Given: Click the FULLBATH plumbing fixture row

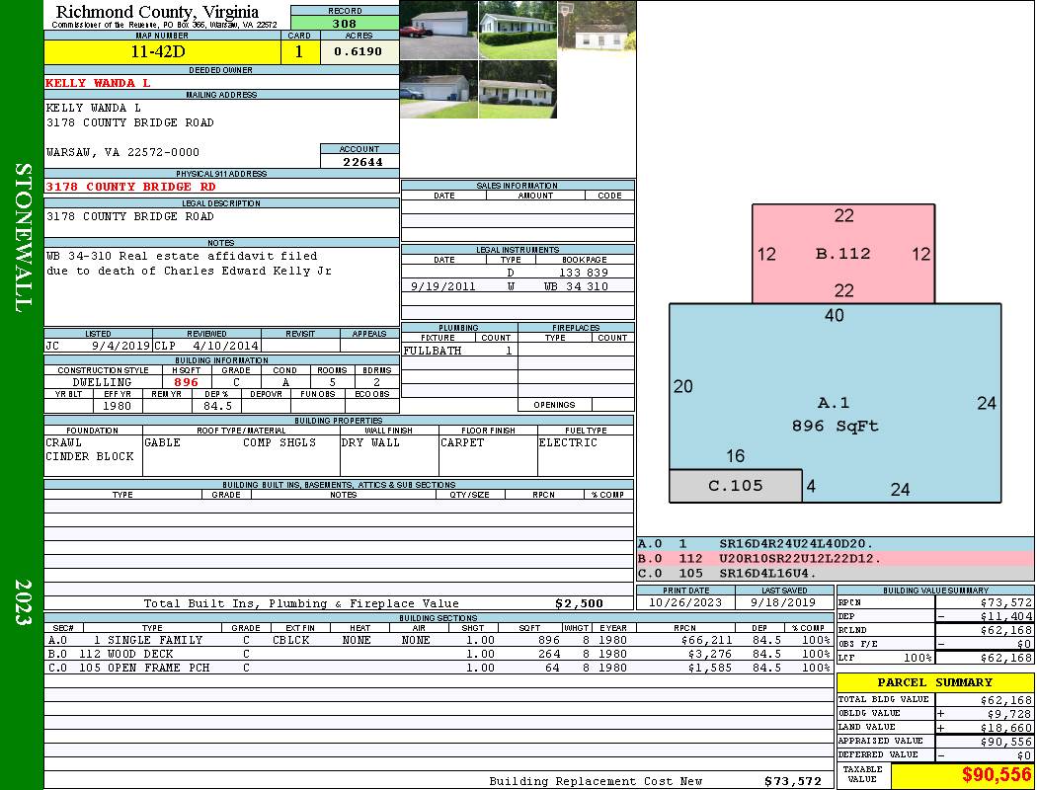Looking at the screenshot, I should click(x=459, y=351).
